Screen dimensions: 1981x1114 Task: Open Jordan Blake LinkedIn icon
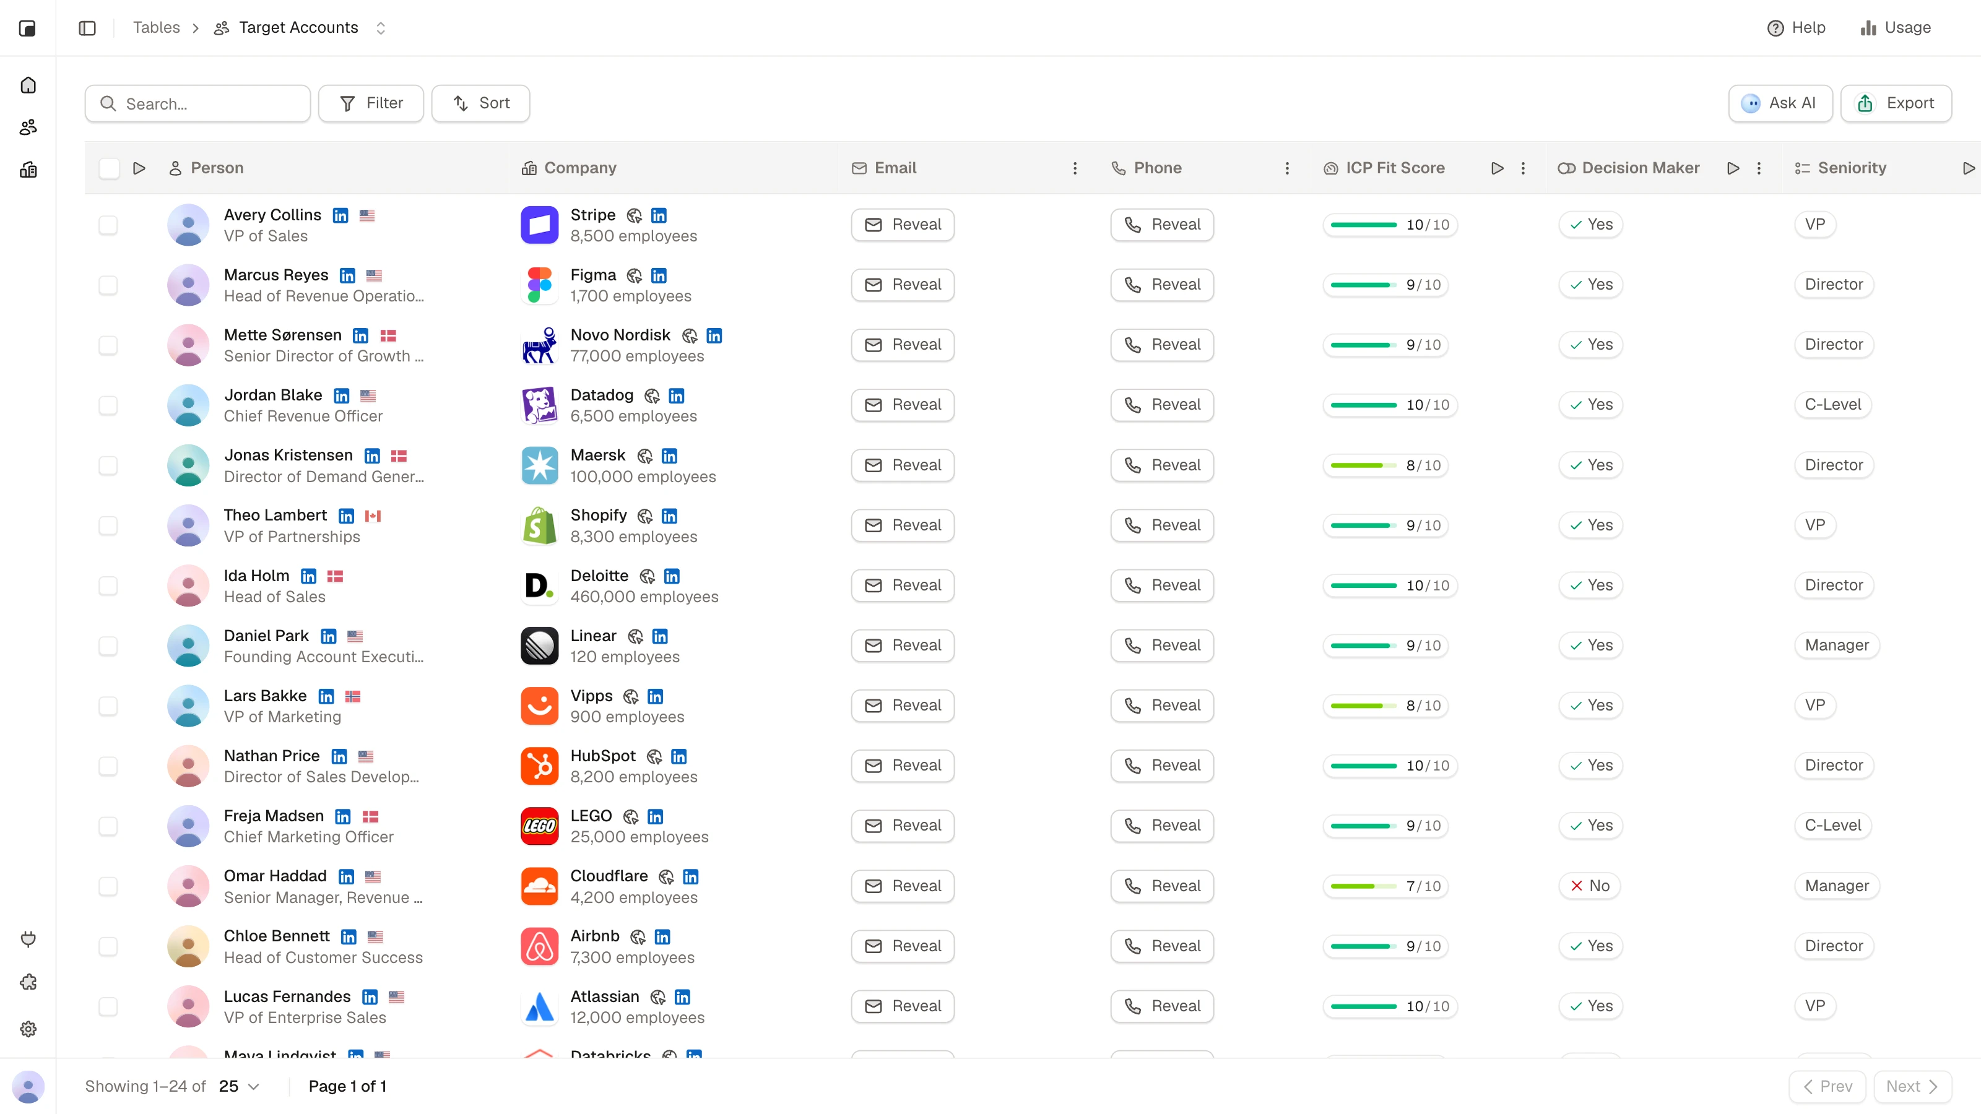(342, 395)
